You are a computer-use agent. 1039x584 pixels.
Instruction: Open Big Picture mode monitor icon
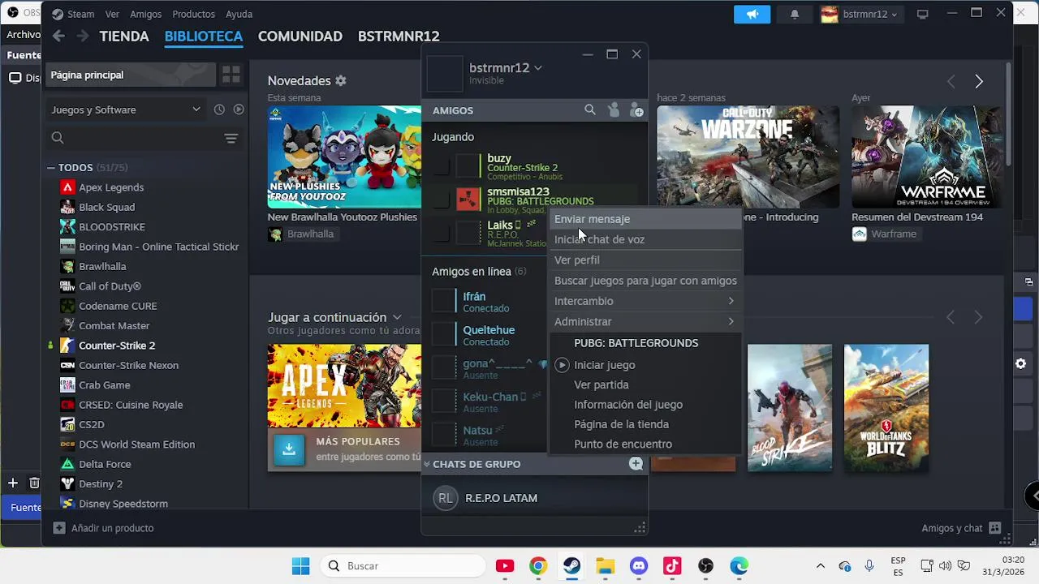922,14
